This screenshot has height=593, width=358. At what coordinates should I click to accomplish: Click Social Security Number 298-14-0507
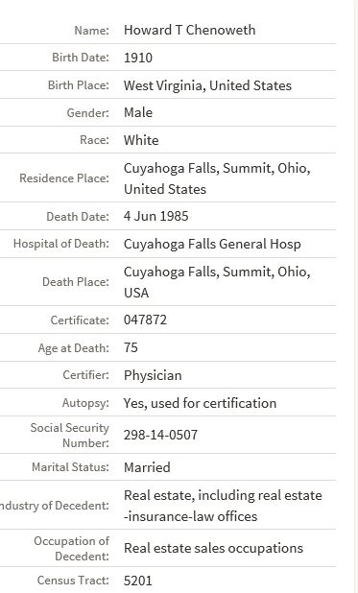click(160, 435)
